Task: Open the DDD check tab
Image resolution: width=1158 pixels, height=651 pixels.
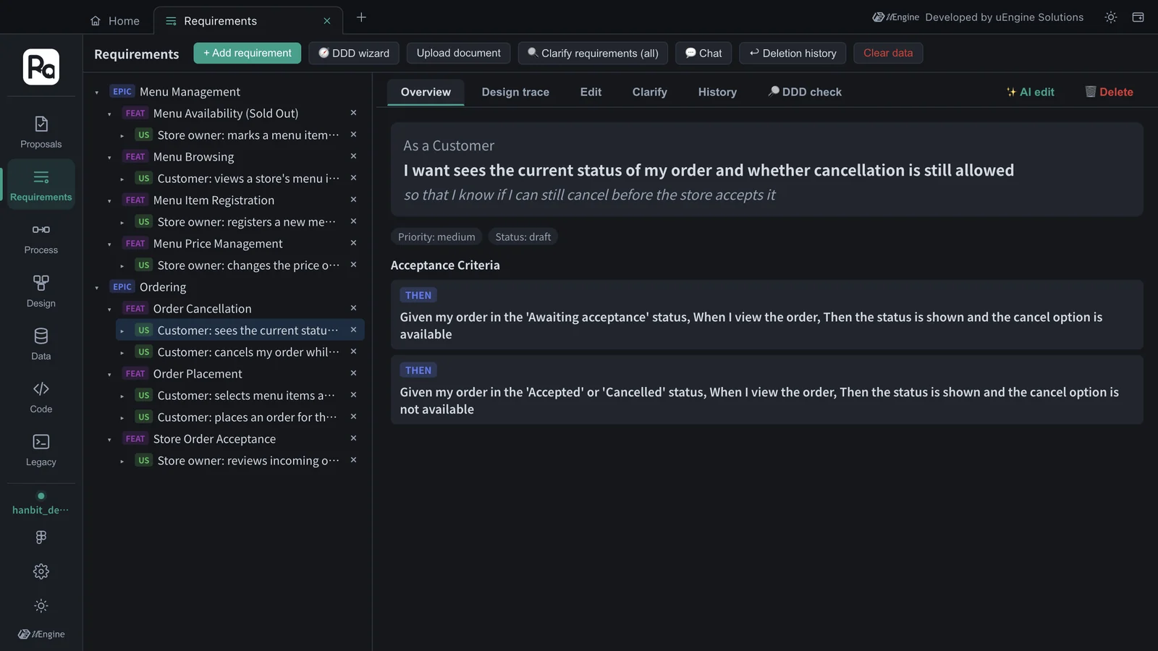Action: pos(805,92)
